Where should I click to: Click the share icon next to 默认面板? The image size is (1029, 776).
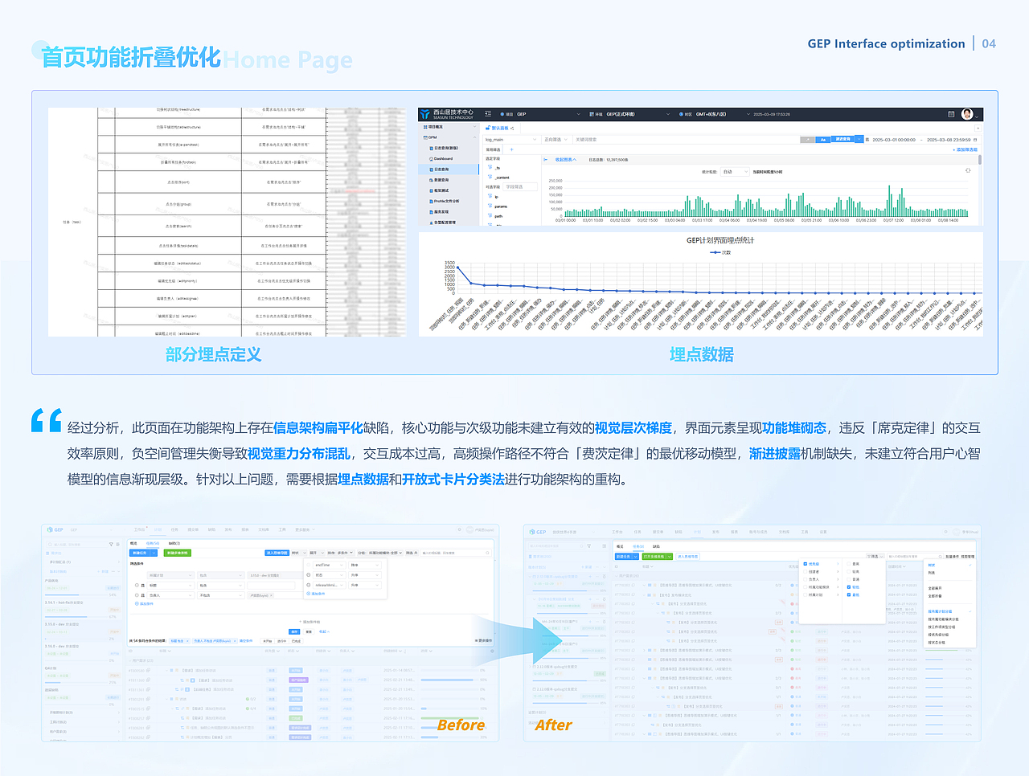pyautogui.click(x=512, y=129)
